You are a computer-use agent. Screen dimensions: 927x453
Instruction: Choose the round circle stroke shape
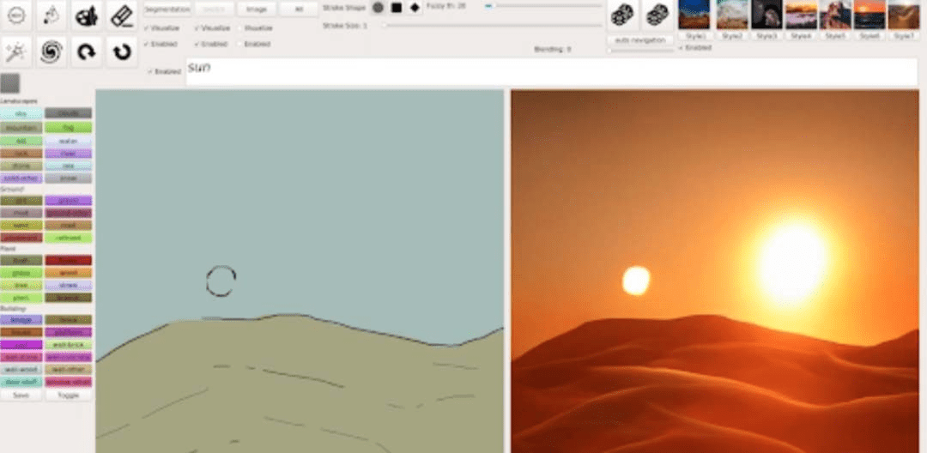[378, 8]
